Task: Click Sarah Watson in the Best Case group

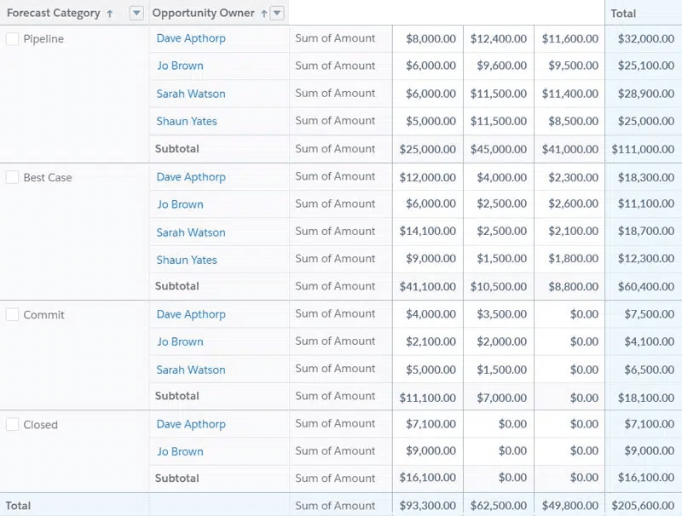Action: click(191, 232)
